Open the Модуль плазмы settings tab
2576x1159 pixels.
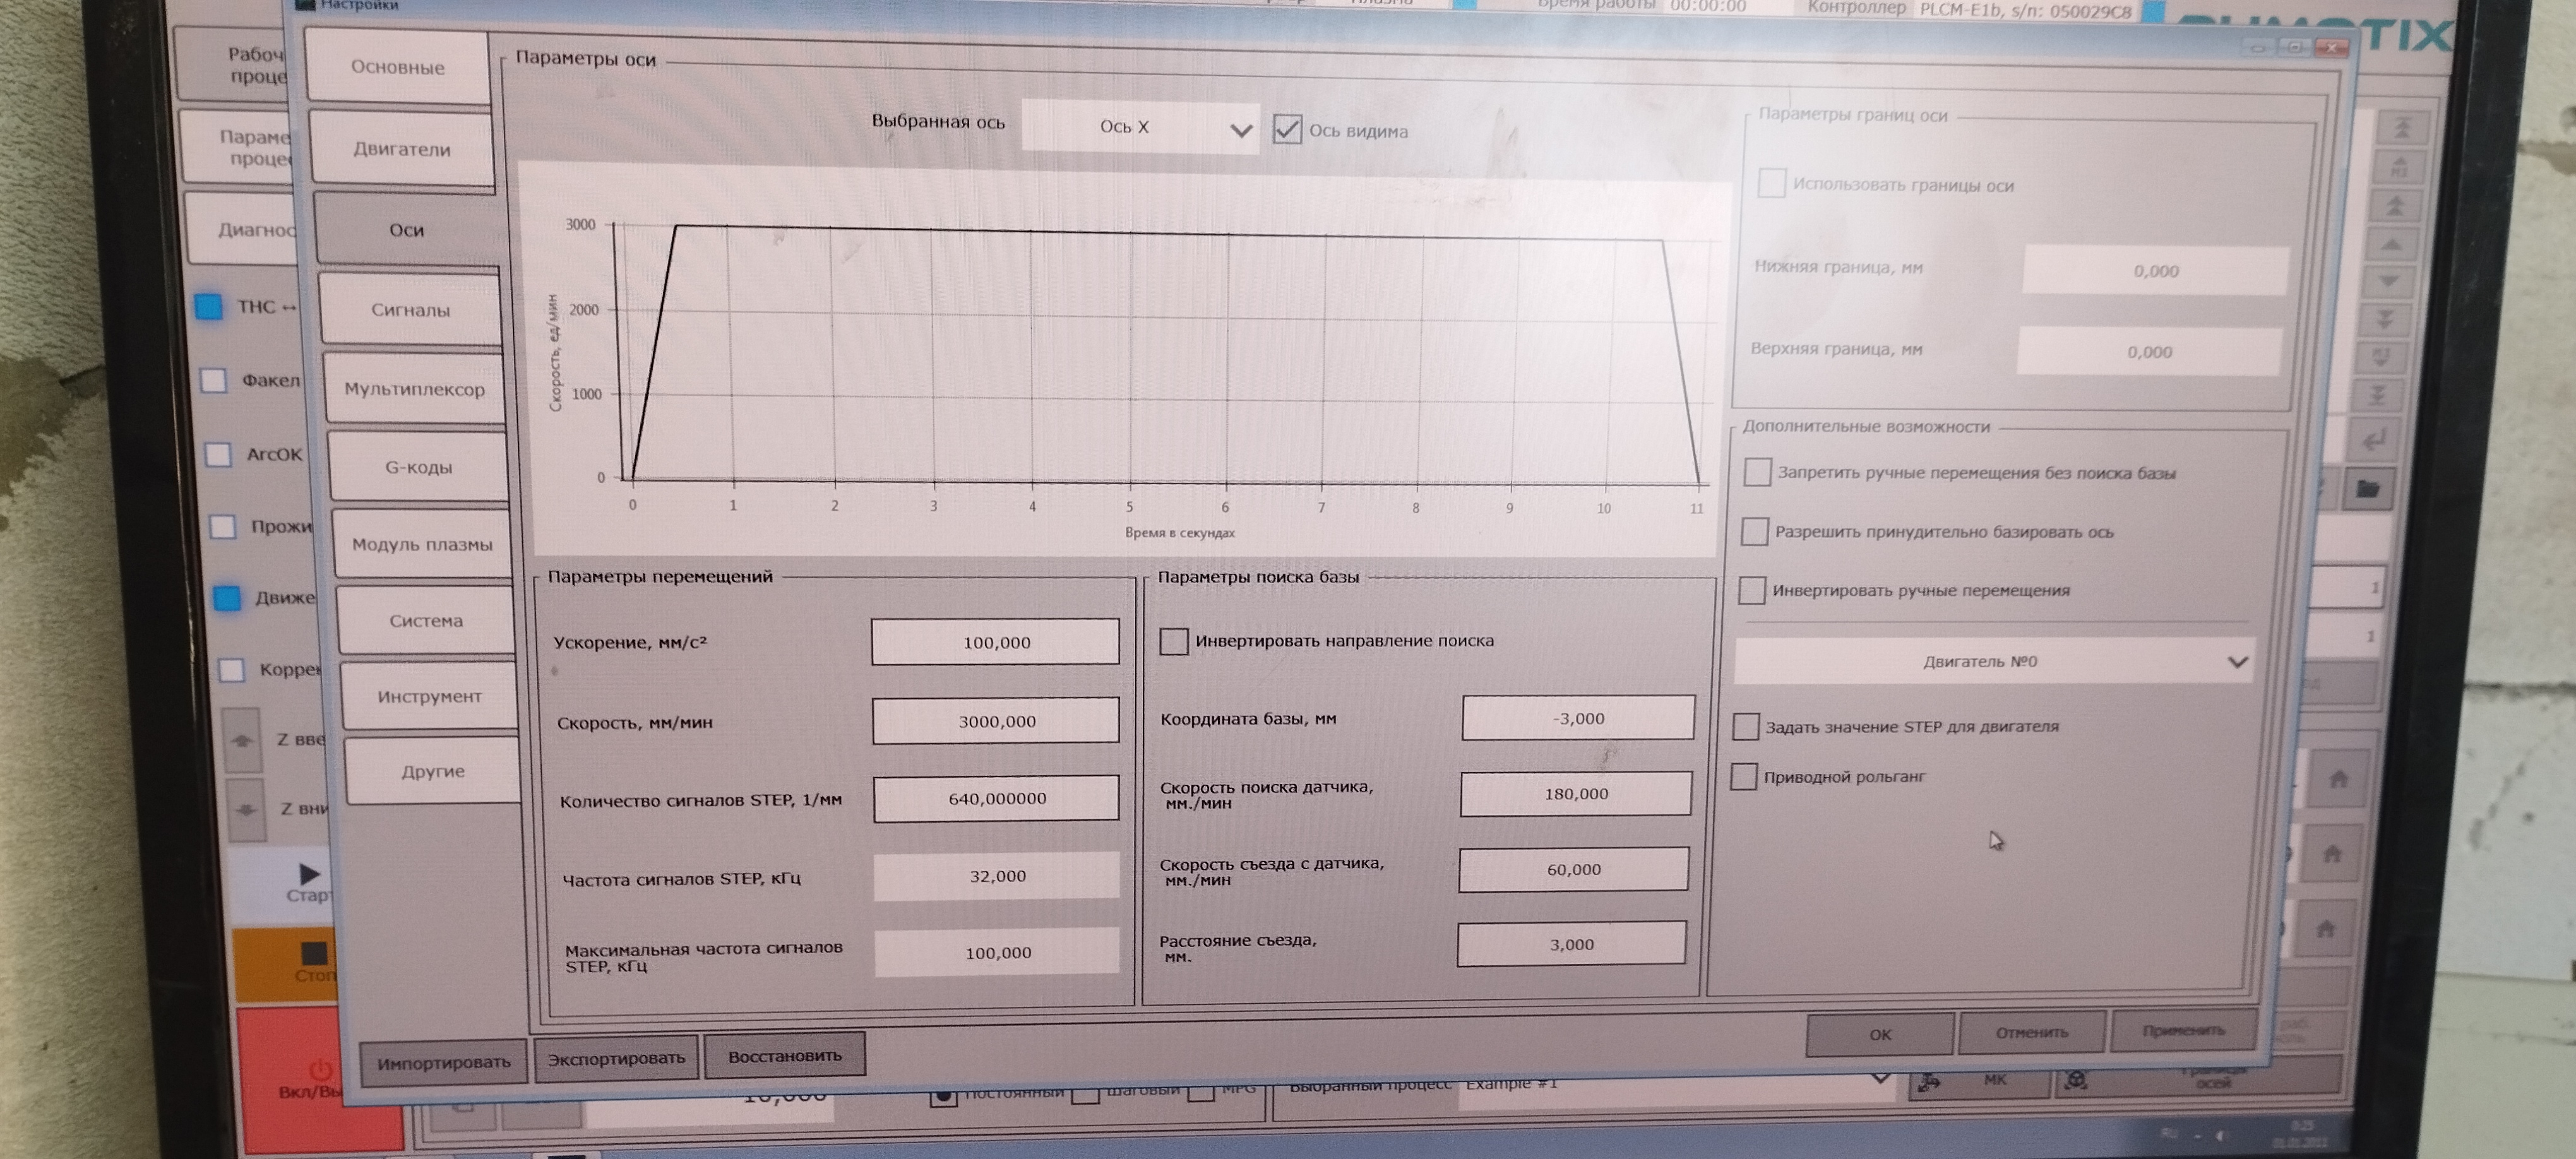pos(422,545)
